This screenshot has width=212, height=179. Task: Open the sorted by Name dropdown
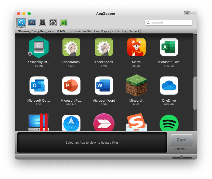(134, 31)
